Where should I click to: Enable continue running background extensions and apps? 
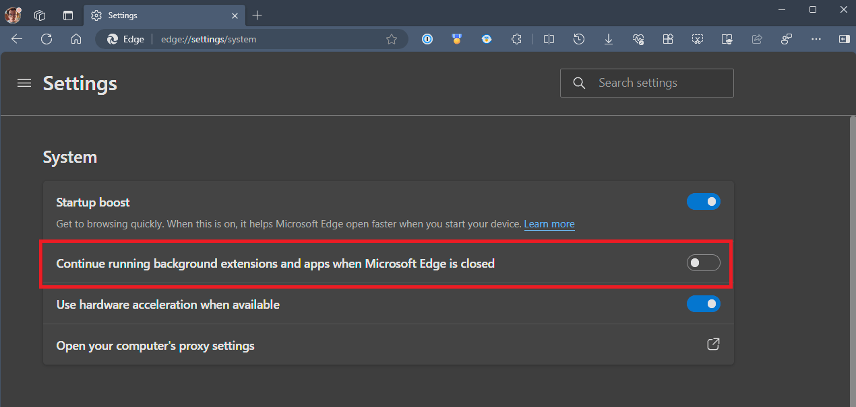coord(703,262)
